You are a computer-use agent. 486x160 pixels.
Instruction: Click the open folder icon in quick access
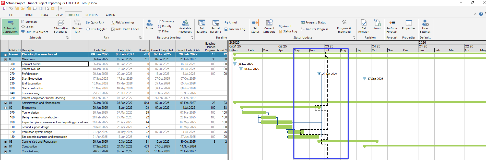[23, 8]
